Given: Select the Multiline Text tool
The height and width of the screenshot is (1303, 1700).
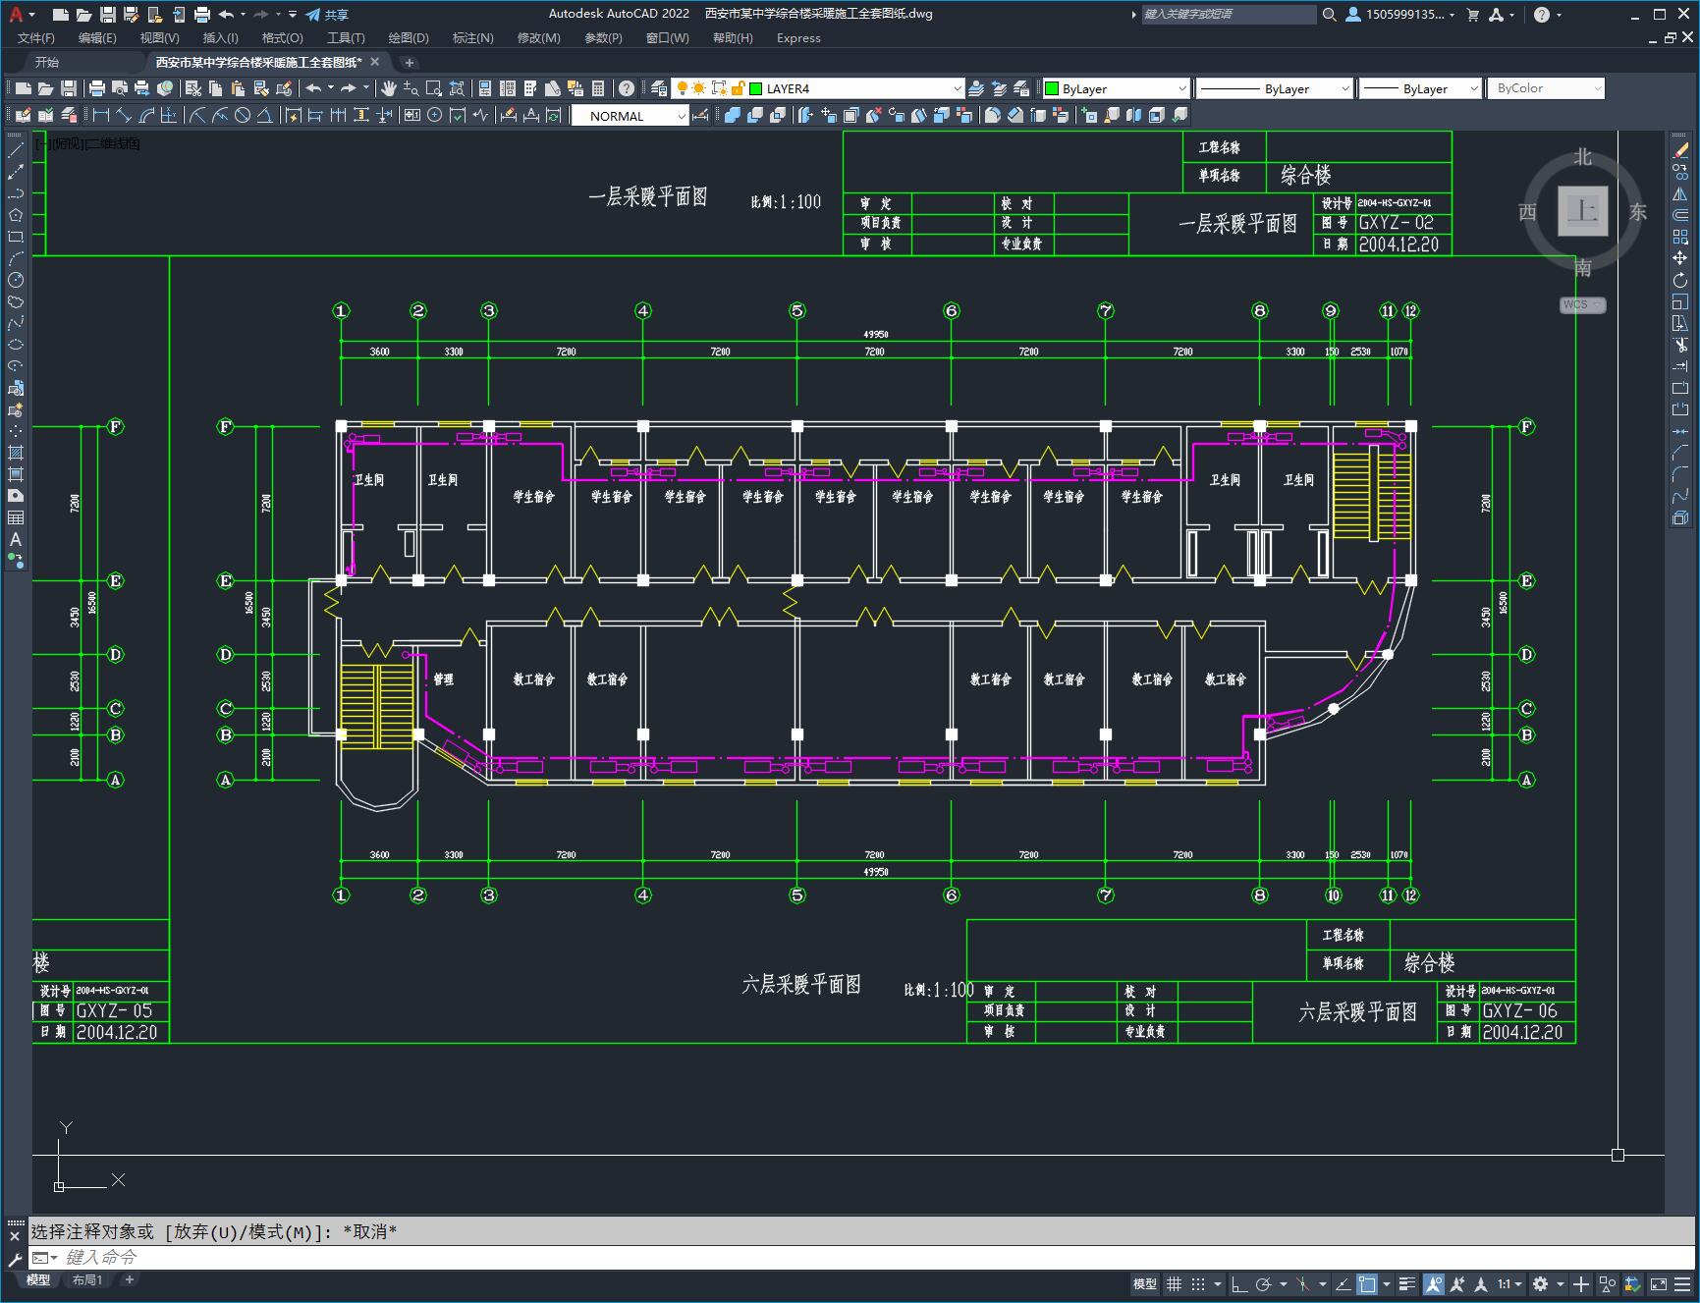Looking at the screenshot, I should pyautogui.click(x=16, y=539).
